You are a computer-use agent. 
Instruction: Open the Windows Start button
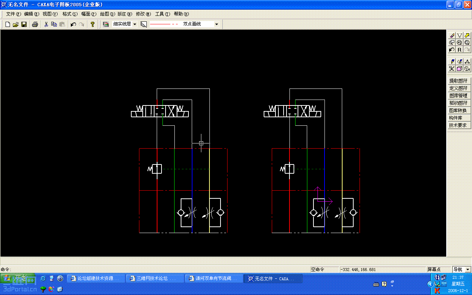(18, 278)
